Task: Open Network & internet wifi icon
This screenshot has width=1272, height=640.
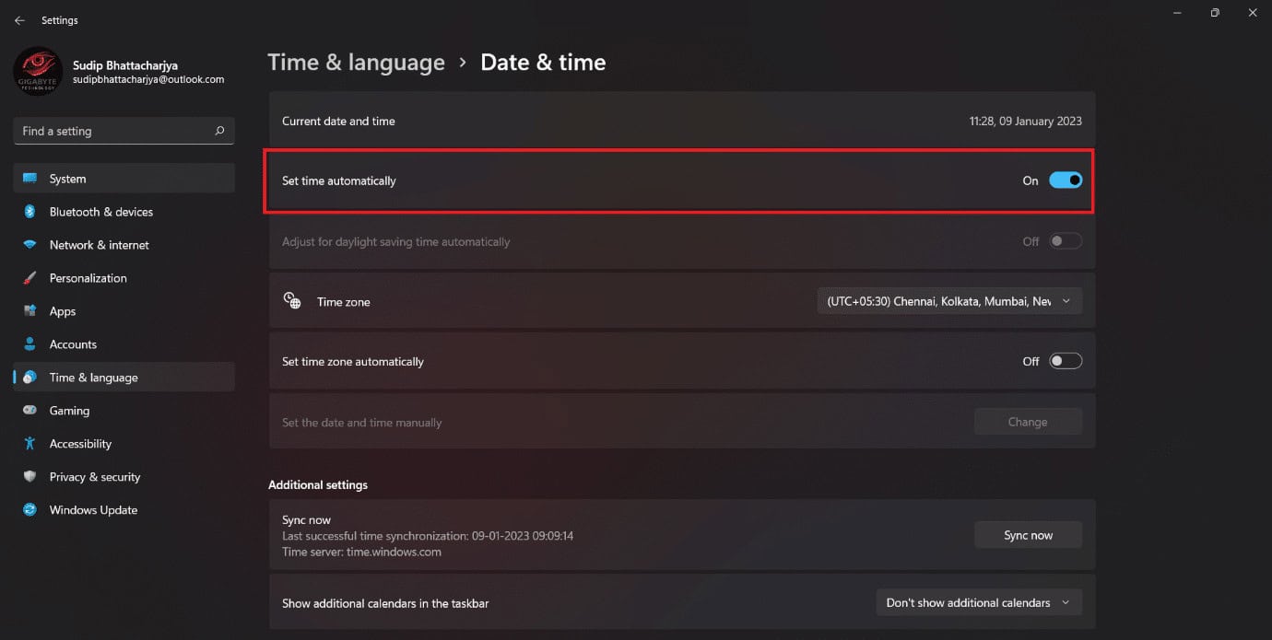Action: pyautogui.click(x=30, y=245)
